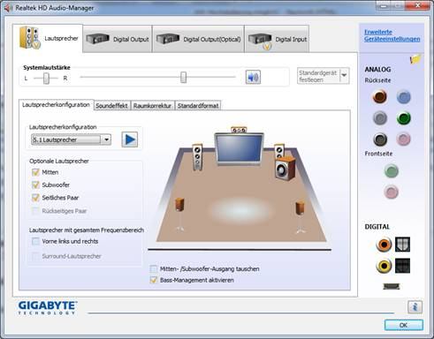Toggle Mitten-/Subwoofer-Ausgang tauschen
The height and width of the screenshot is (339, 434).
(x=154, y=268)
